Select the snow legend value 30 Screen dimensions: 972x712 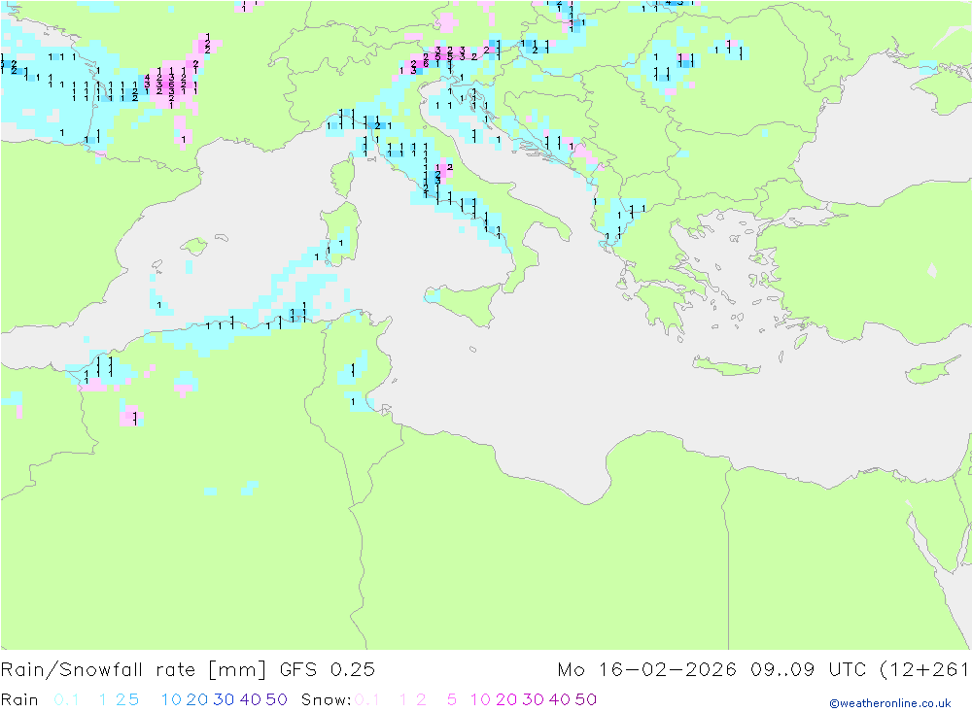click(533, 699)
